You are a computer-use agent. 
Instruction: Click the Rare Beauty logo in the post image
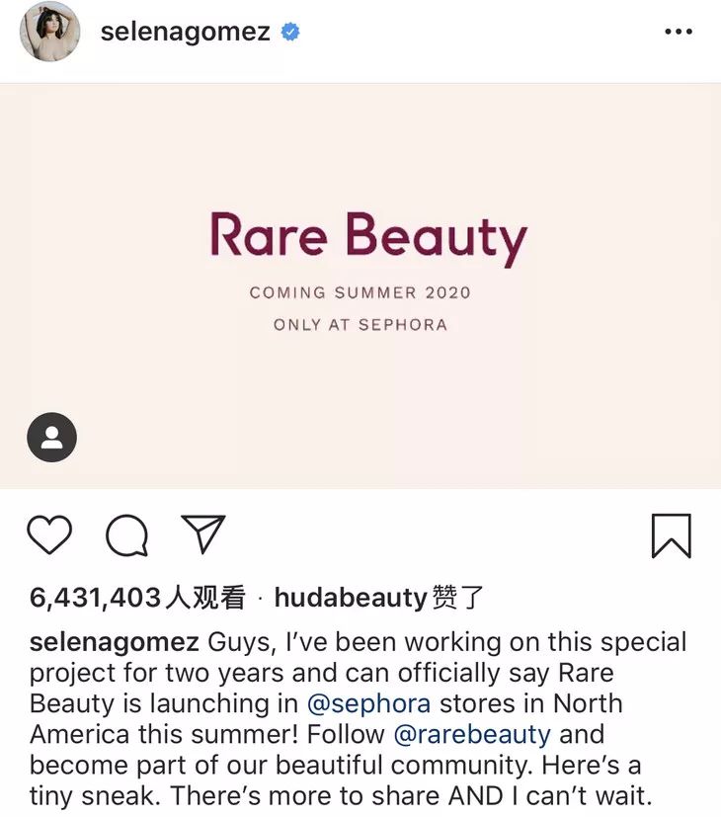coord(368,237)
